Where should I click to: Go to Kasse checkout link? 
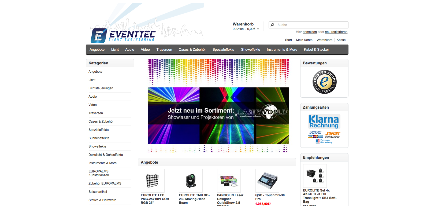pos(341,40)
